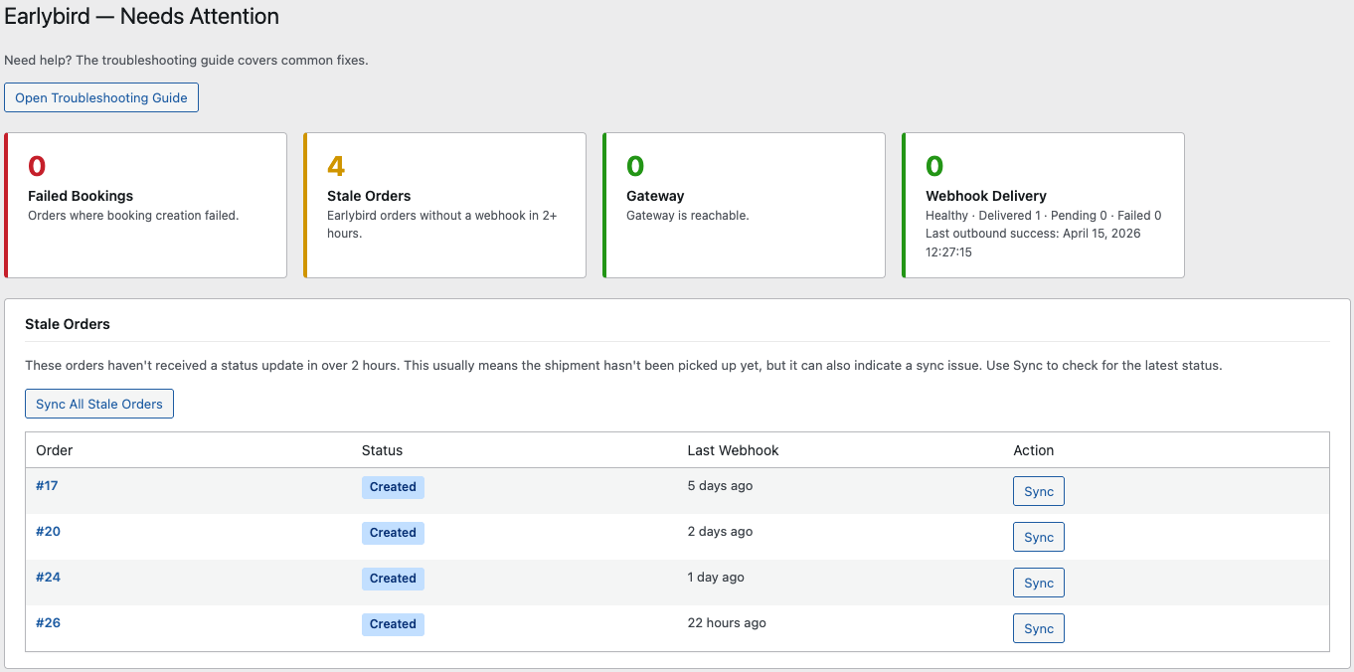This screenshot has width=1354, height=672.
Task: Click the Order column header
Action: (x=55, y=450)
